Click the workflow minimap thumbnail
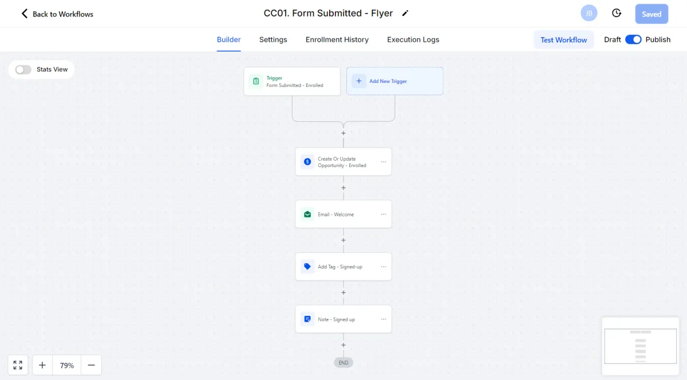The width and height of the screenshot is (687, 380). point(640,346)
